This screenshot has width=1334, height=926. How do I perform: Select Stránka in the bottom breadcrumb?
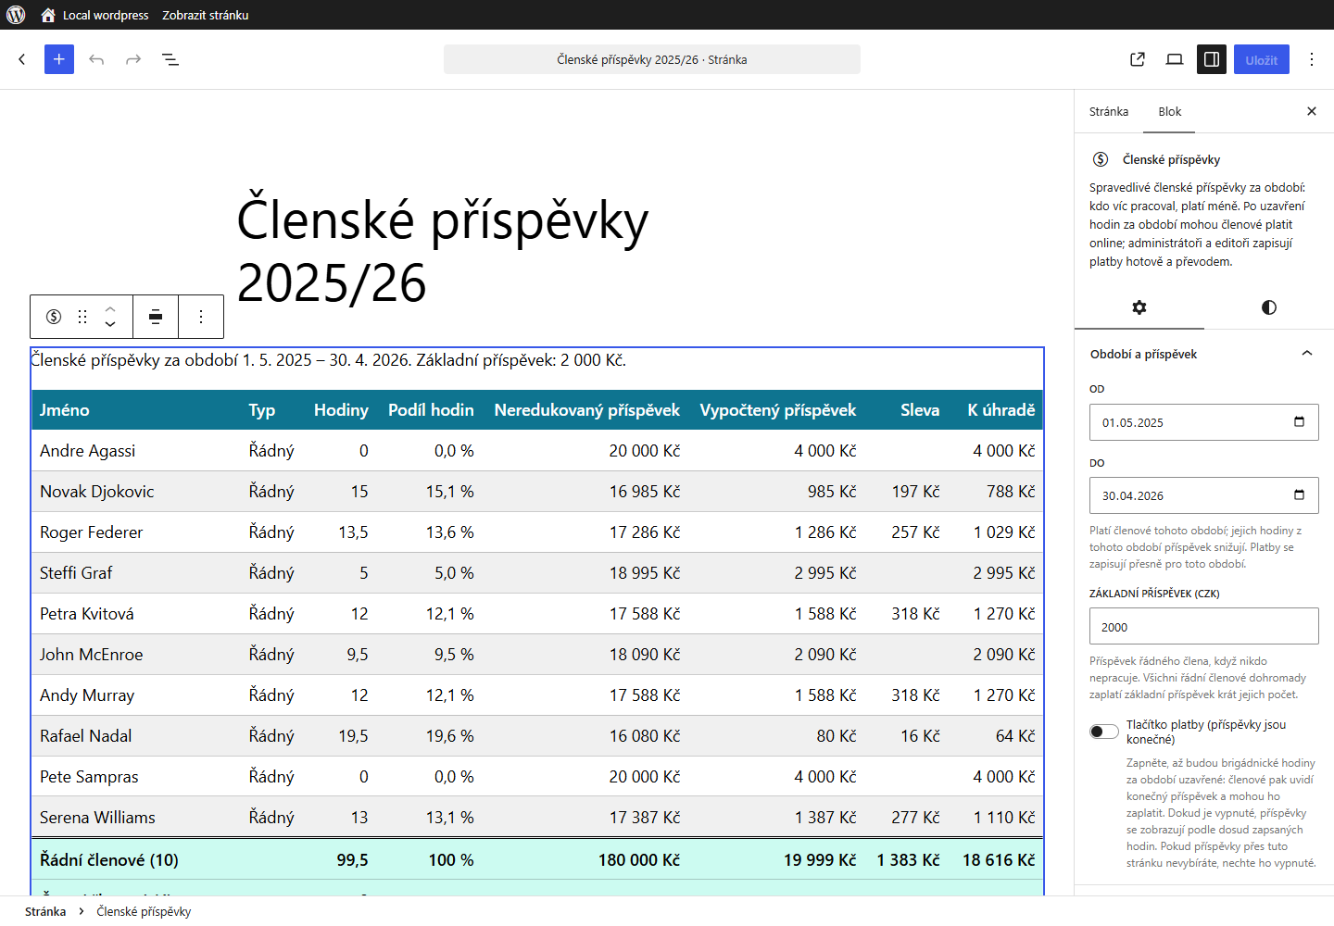pos(45,911)
